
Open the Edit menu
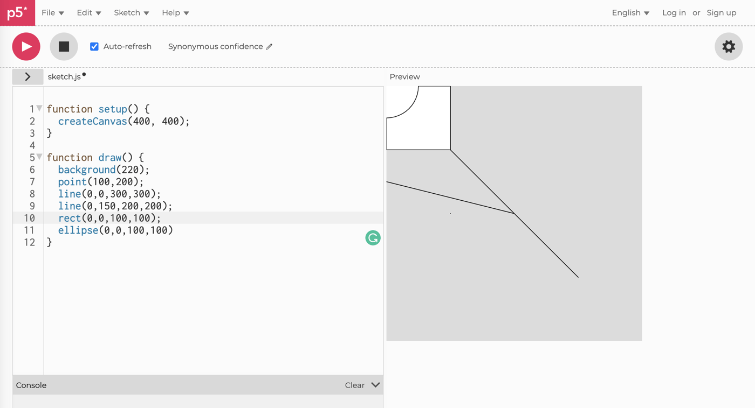click(x=88, y=12)
